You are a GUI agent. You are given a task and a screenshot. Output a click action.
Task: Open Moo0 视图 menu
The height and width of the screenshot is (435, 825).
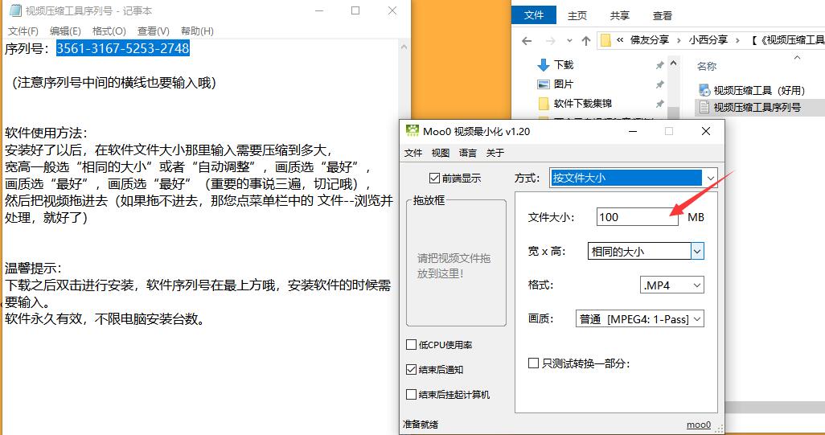click(441, 153)
